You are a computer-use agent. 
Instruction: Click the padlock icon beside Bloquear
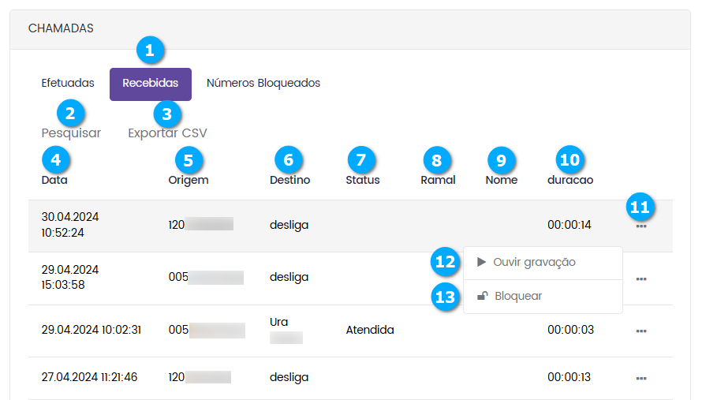tap(482, 296)
